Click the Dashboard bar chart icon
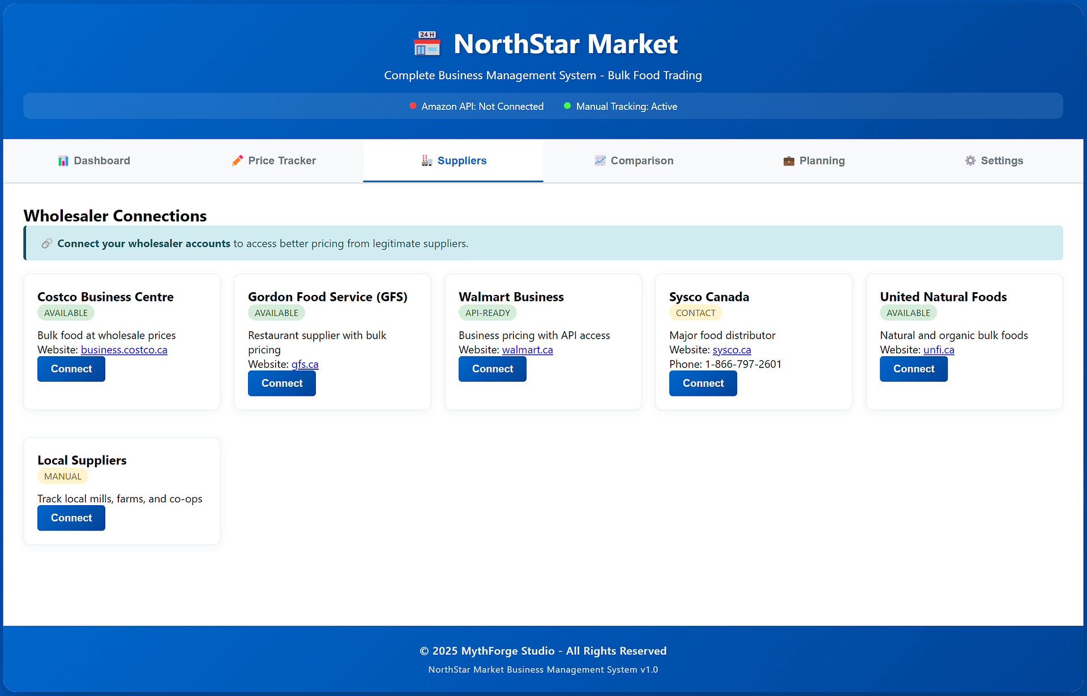 [63, 161]
